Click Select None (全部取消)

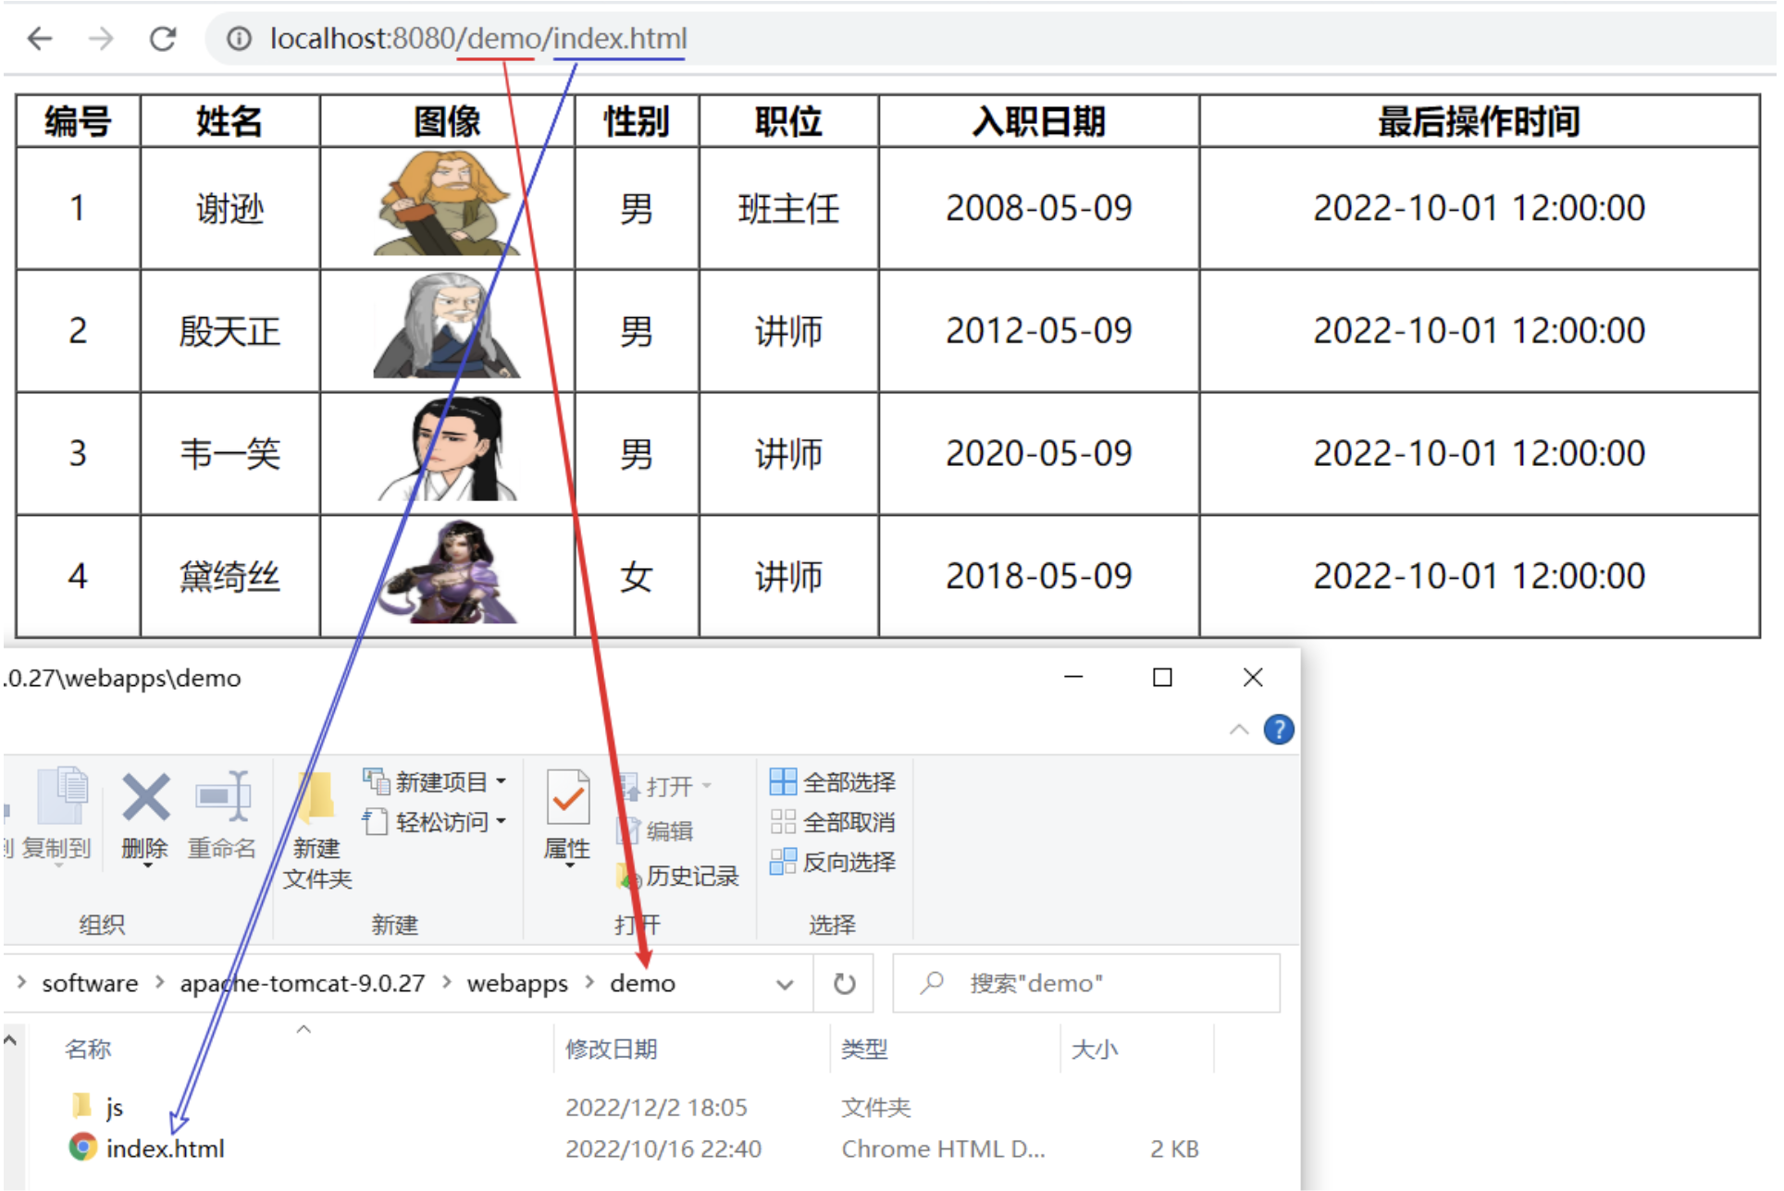833,823
